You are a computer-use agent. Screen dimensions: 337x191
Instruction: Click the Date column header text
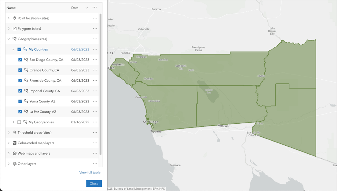tap(75, 8)
